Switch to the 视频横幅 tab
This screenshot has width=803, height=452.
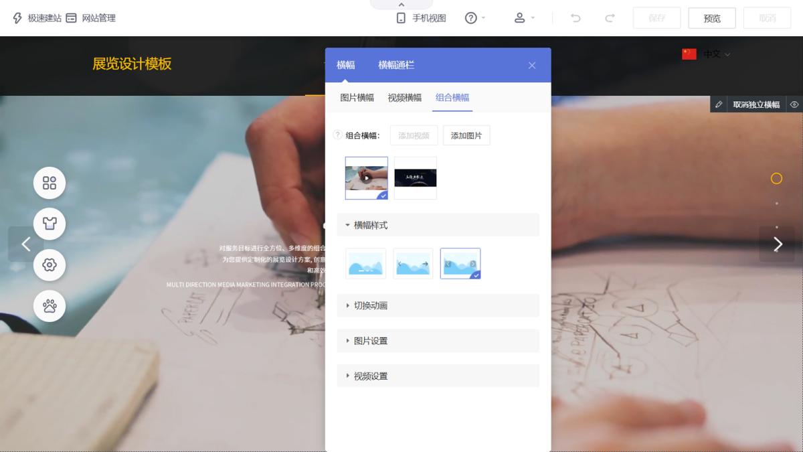[x=404, y=97]
